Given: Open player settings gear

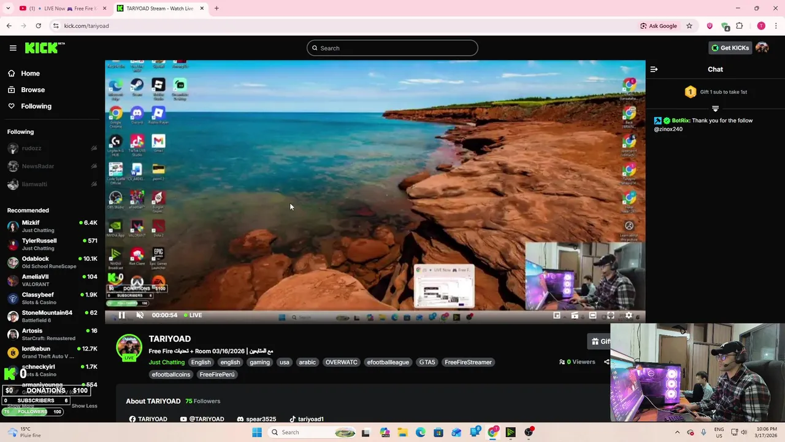Looking at the screenshot, I should (x=629, y=315).
